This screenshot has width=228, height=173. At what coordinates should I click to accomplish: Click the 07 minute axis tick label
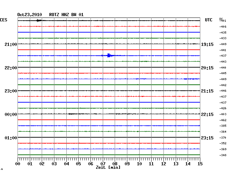(103, 164)
